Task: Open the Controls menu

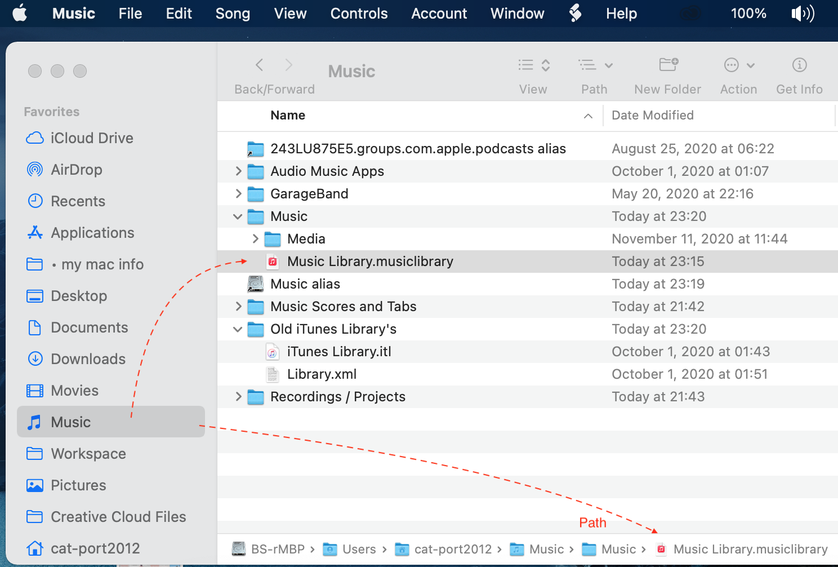Action: [x=359, y=14]
